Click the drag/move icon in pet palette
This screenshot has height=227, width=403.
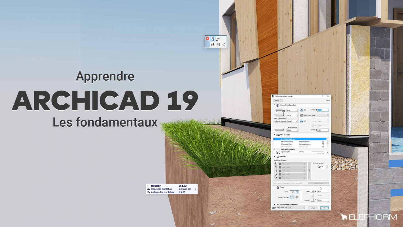tap(213, 45)
